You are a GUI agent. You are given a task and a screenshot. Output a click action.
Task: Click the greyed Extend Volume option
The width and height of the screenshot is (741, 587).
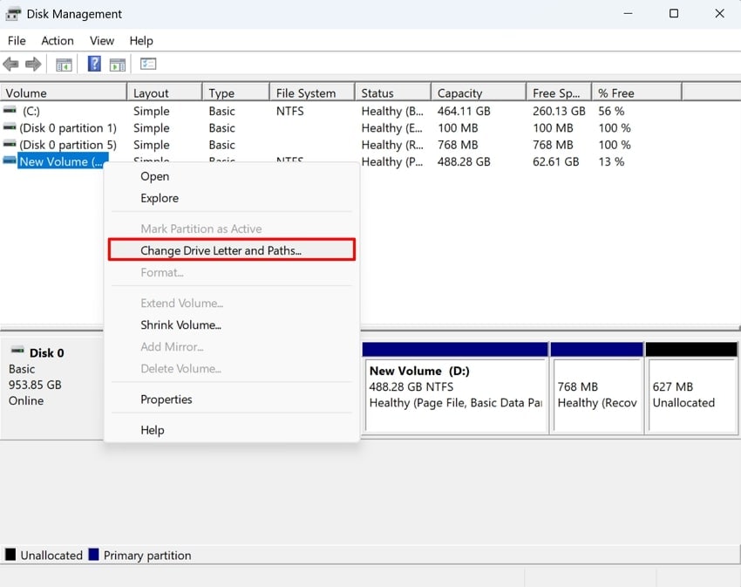click(232, 304)
